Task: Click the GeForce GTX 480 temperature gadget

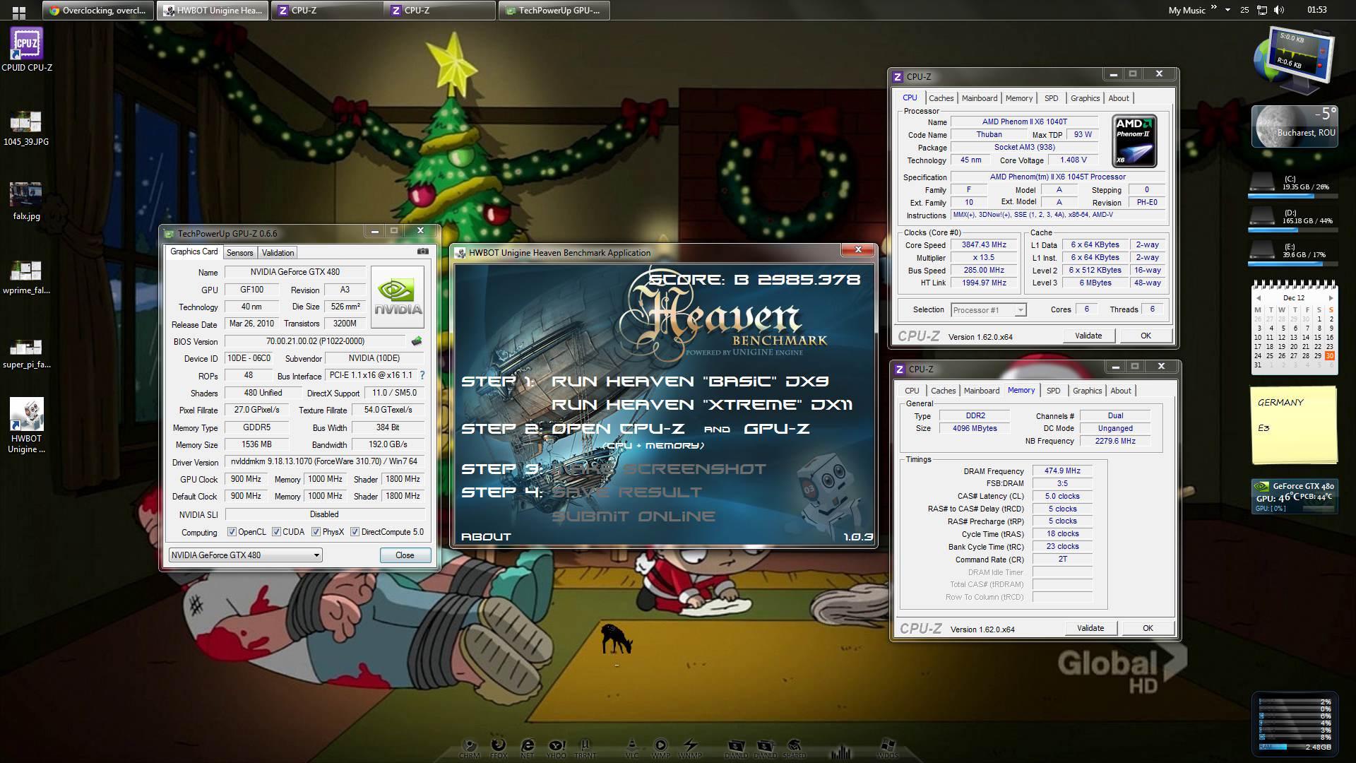Action: click(1294, 496)
